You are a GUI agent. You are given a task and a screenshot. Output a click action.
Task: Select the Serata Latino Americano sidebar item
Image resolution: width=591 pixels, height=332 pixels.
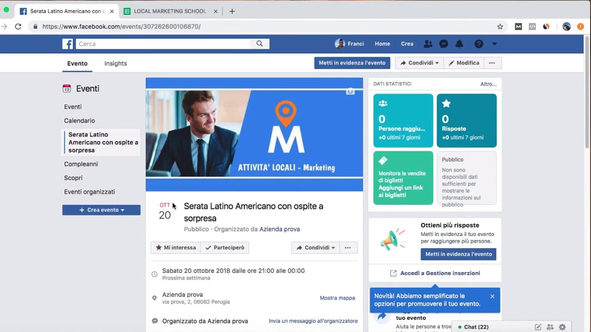point(102,142)
